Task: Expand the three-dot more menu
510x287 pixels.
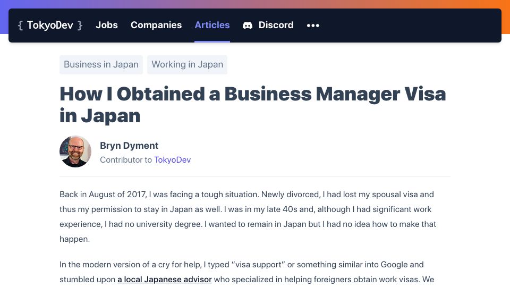Action: (313, 26)
